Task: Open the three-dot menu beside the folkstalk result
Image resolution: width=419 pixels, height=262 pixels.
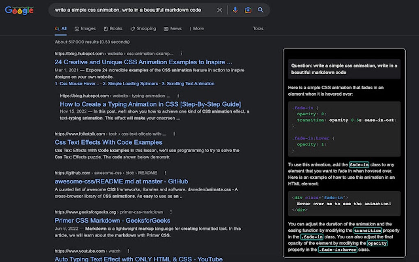Action: coord(174,133)
